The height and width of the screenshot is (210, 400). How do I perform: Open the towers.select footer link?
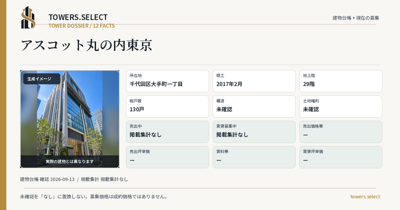click(365, 197)
